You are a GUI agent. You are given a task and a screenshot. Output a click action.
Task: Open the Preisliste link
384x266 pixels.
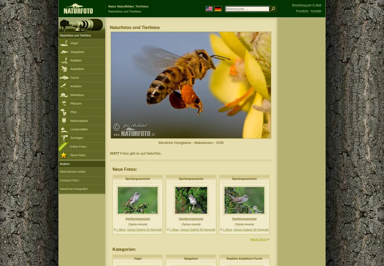(302, 11)
